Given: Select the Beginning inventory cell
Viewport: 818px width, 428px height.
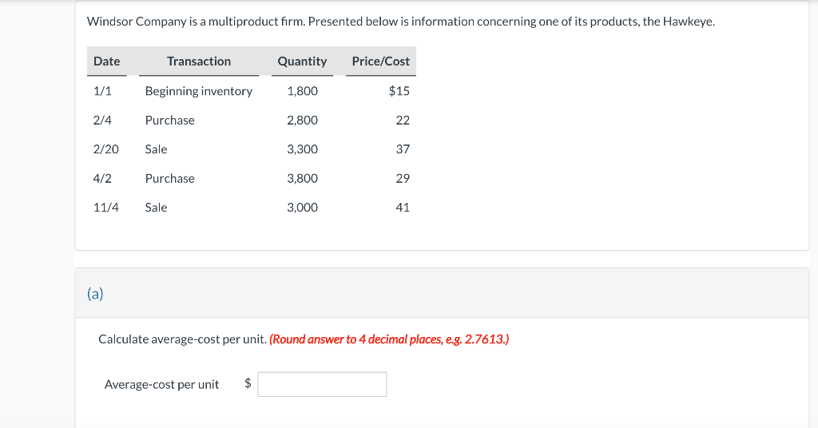Looking at the screenshot, I should click(199, 91).
